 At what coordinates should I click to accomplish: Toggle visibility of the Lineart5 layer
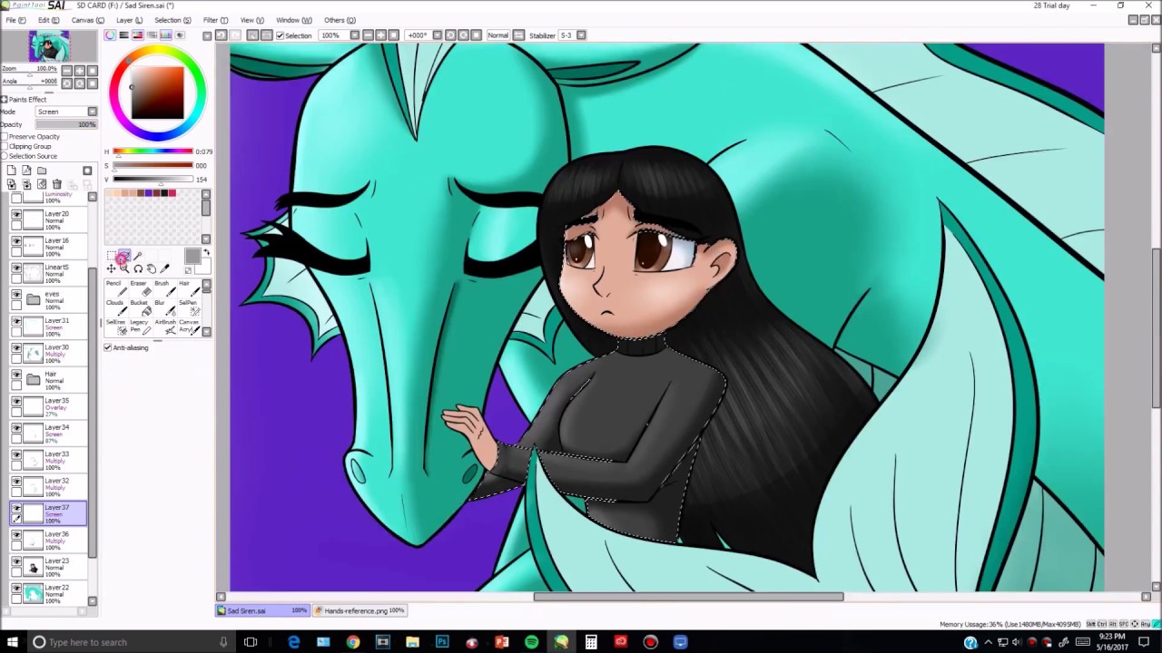tap(16, 268)
